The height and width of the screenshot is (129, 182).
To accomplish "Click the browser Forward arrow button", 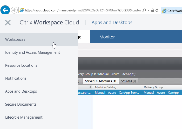I will [14, 10].
